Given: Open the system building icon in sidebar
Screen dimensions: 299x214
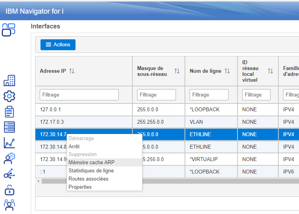Looking at the screenshot, I should tap(9, 81).
